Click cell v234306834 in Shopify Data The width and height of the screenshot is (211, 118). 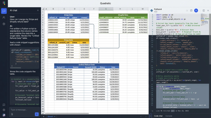106,20
